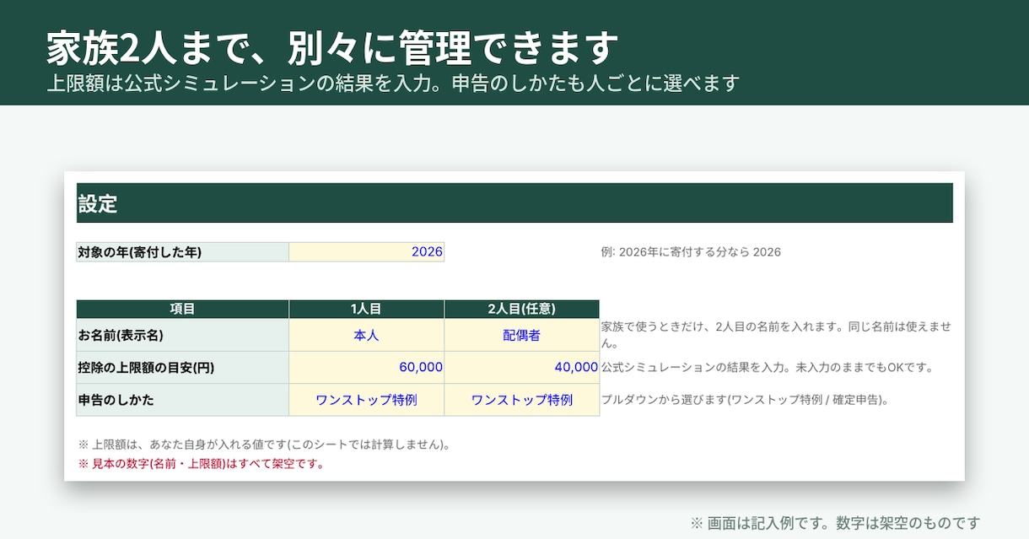Click the footer ※ 画面は記入例です
This screenshot has height=539, width=1029.
pos(835,522)
